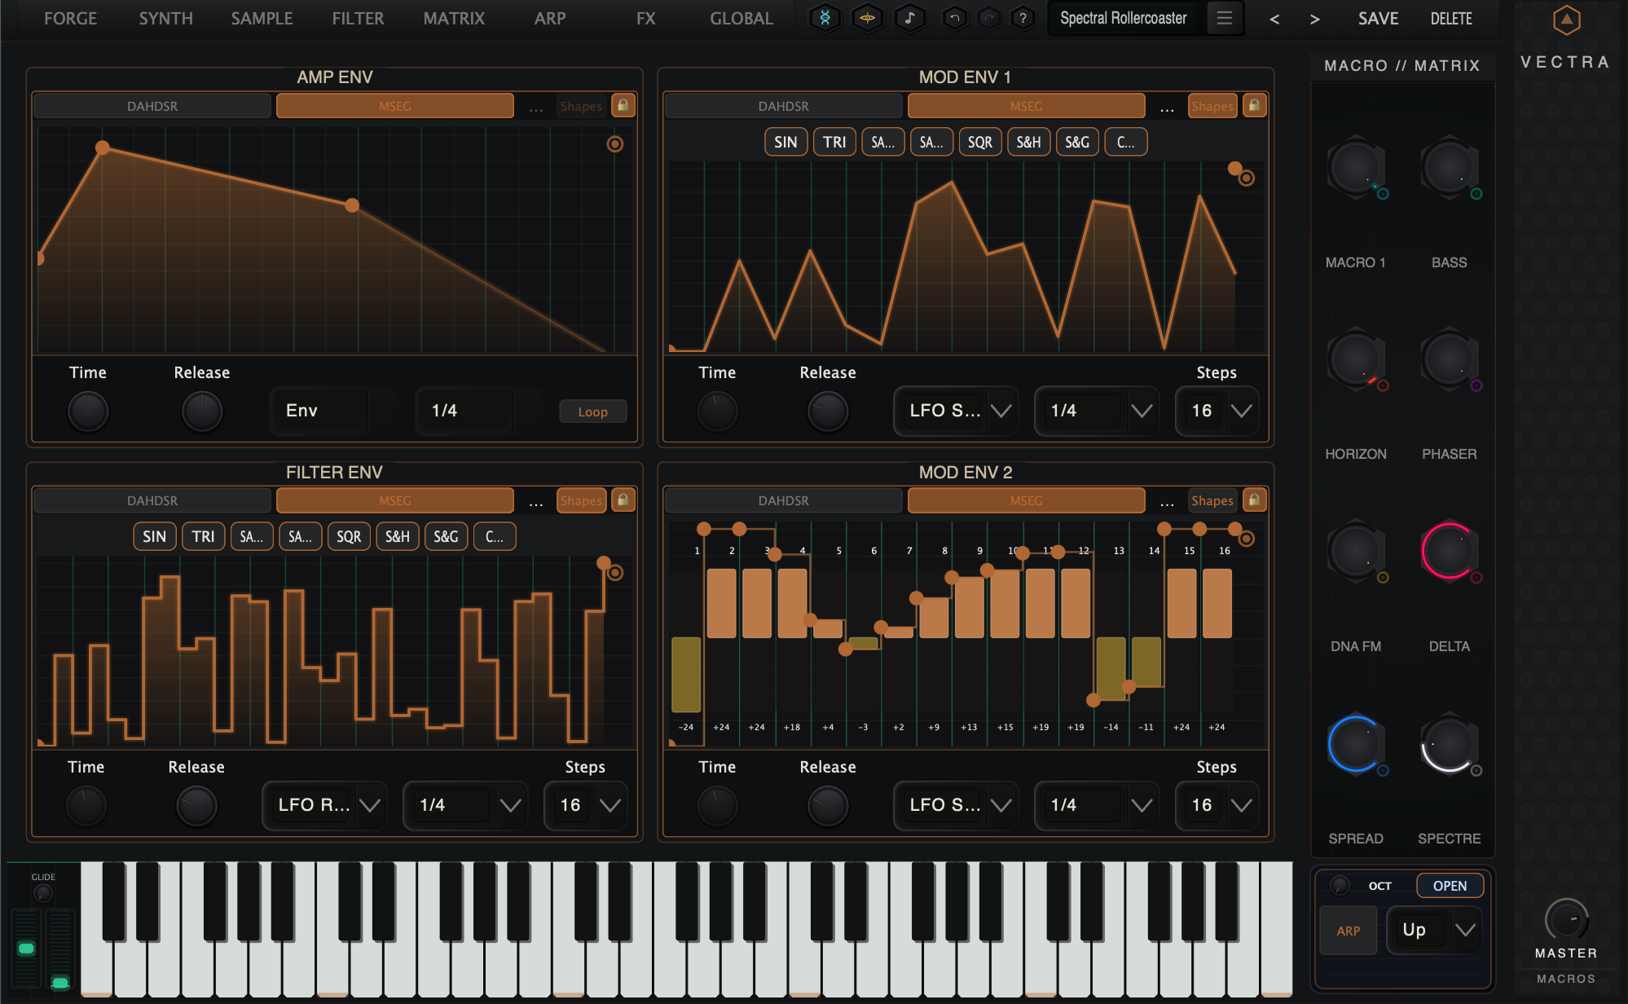Click the SPREAD macro knob
The image size is (1628, 1004).
point(1355,743)
